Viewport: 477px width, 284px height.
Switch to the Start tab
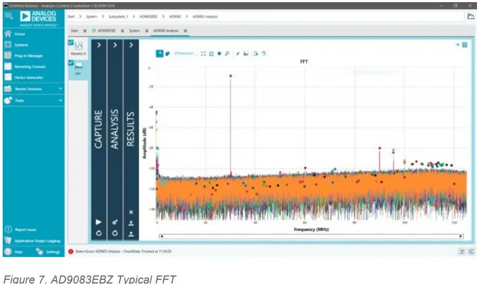click(74, 31)
